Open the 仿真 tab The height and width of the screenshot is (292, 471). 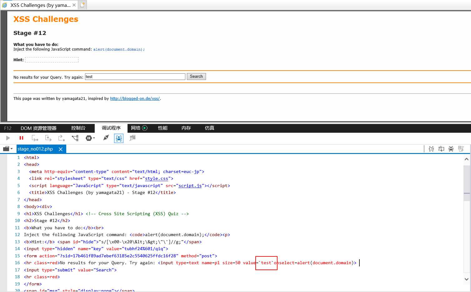(209, 128)
